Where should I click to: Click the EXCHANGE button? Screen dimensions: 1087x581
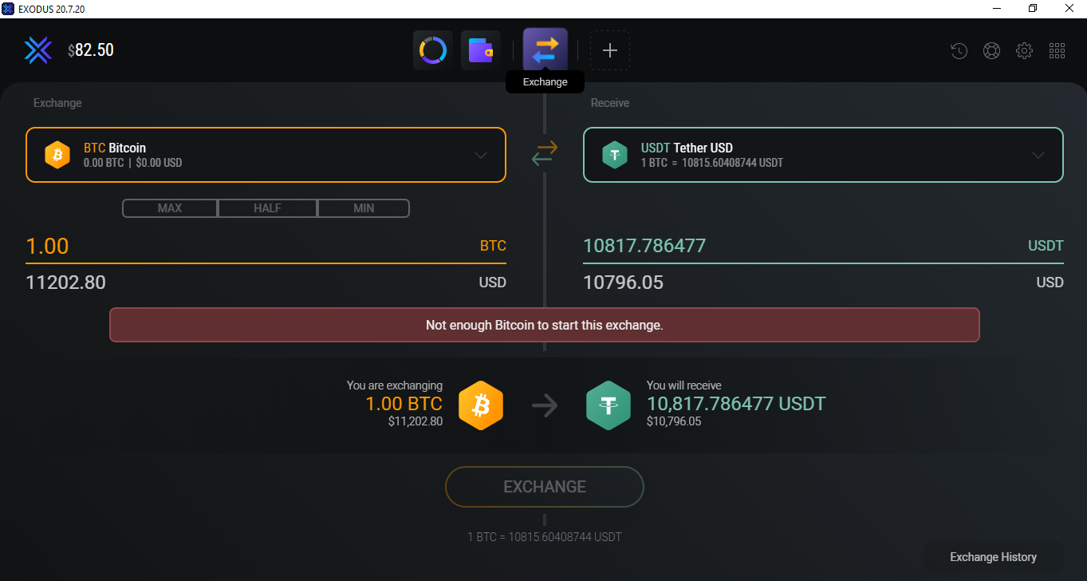click(545, 487)
